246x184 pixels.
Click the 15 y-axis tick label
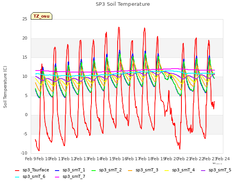pyautogui.click(x=25, y=58)
